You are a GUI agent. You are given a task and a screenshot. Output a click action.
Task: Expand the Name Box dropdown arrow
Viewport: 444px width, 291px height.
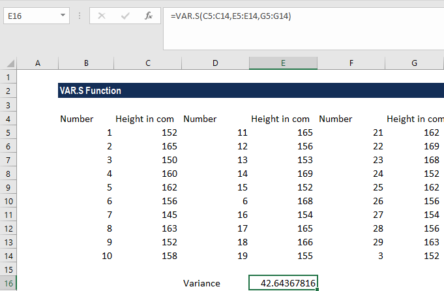(63, 15)
